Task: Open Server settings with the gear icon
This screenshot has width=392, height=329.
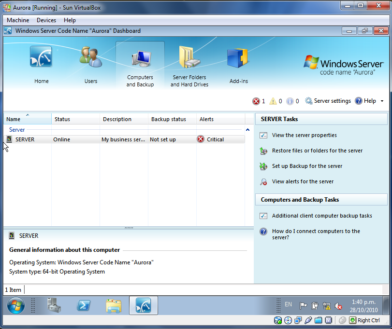Action: pos(309,101)
